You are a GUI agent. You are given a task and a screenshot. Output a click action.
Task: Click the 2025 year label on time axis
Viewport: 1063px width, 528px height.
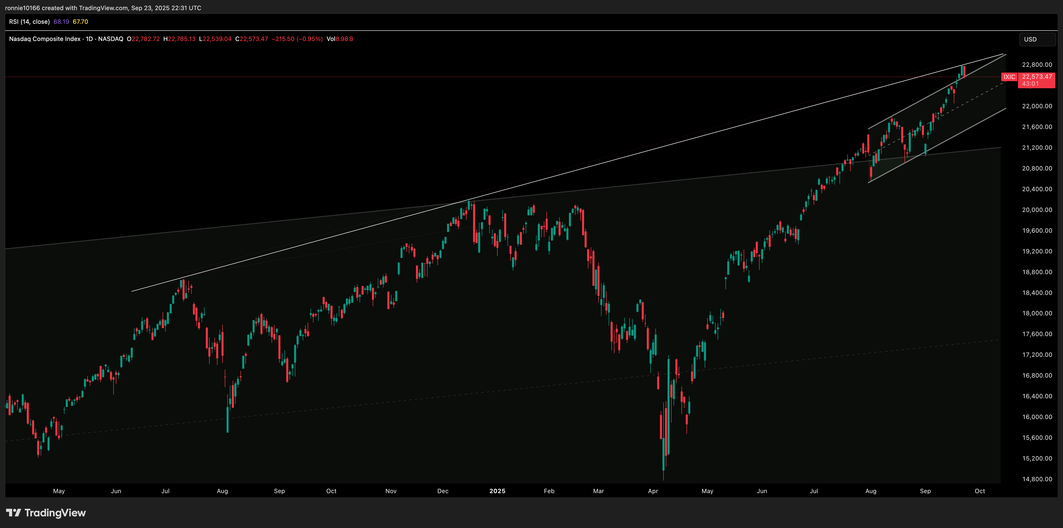497,491
